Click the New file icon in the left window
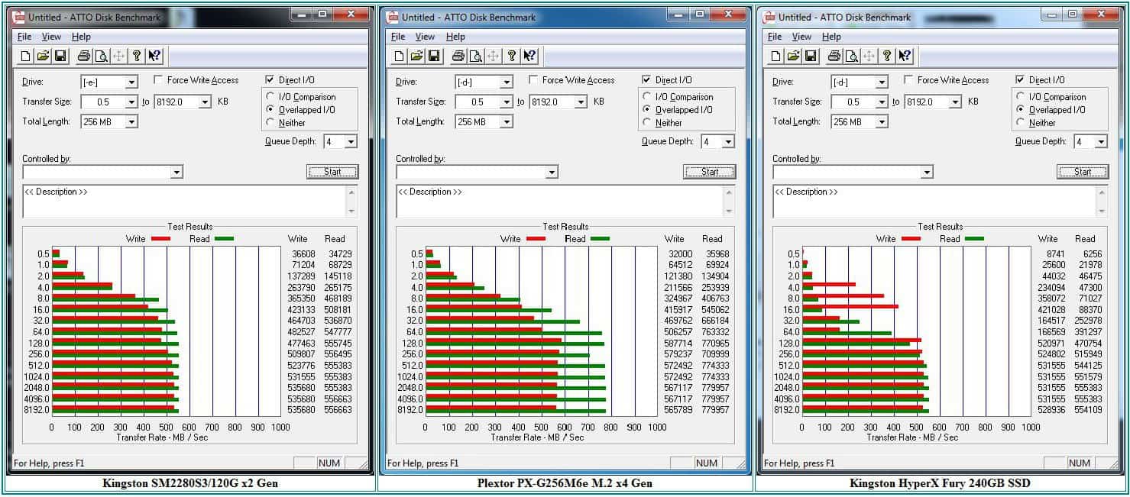The image size is (1130, 497). (25, 56)
